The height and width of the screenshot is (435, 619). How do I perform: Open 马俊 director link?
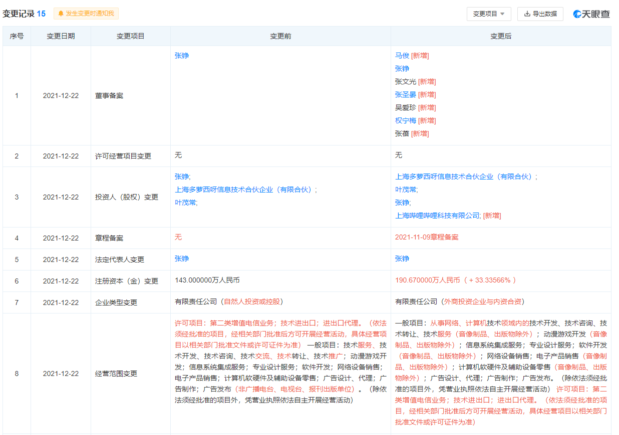[402, 55]
